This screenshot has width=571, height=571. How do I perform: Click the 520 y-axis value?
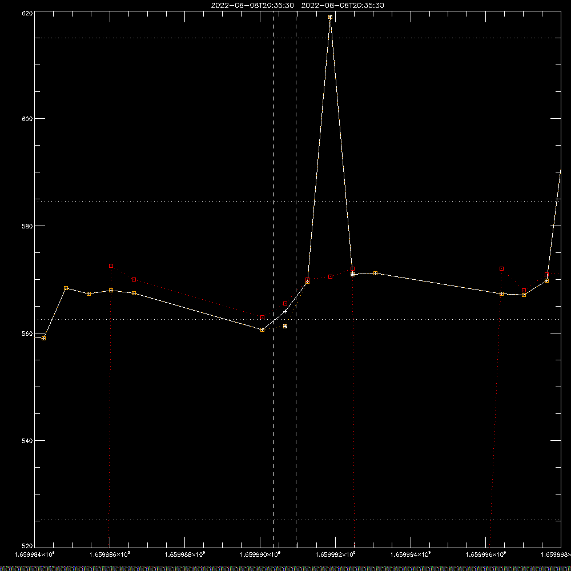tap(27, 546)
